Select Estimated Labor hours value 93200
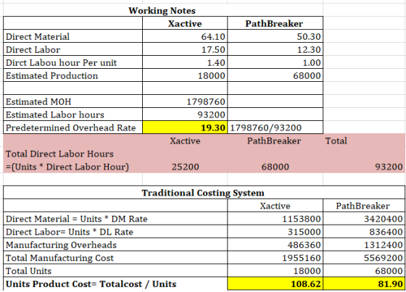Screen dimensions: 406x292 [x=185, y=114]
